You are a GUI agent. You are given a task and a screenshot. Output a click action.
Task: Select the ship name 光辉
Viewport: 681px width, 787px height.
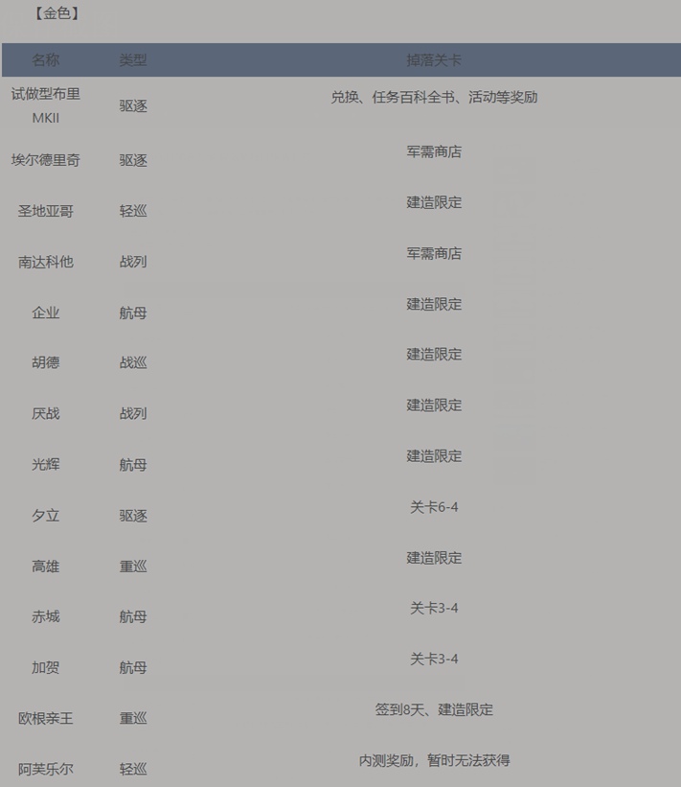click(46, 464)
